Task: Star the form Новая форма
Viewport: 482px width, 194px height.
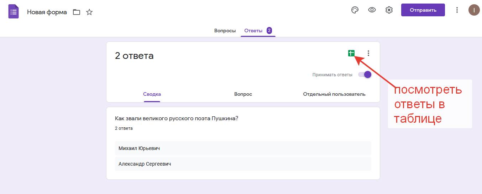Action: 89,12
